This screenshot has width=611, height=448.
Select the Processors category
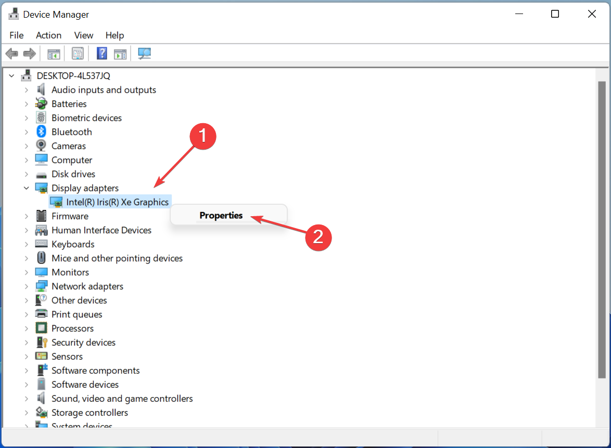pyautogui.click(x=72, y=328)
